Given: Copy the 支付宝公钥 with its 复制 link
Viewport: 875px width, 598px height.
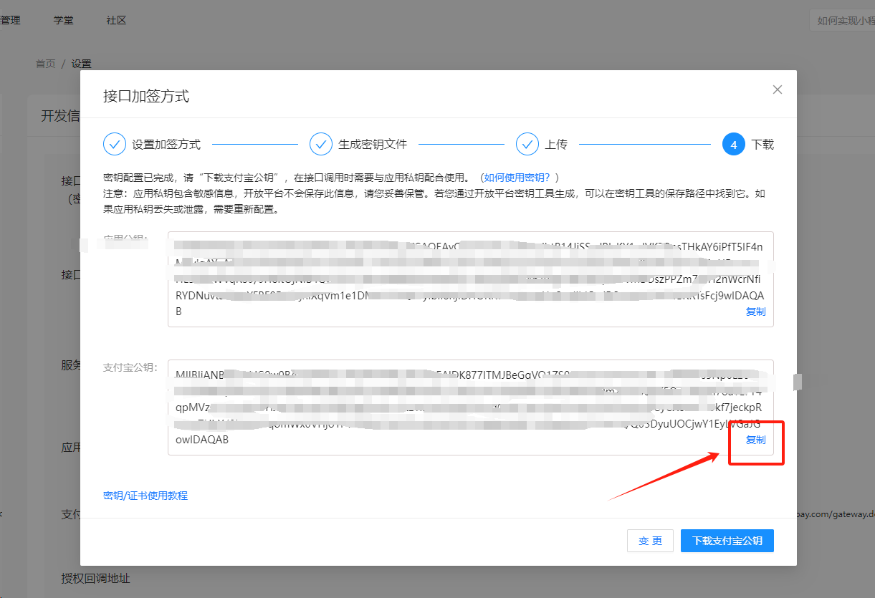Looking at the screenshot, I should click(x=755, y=440).
